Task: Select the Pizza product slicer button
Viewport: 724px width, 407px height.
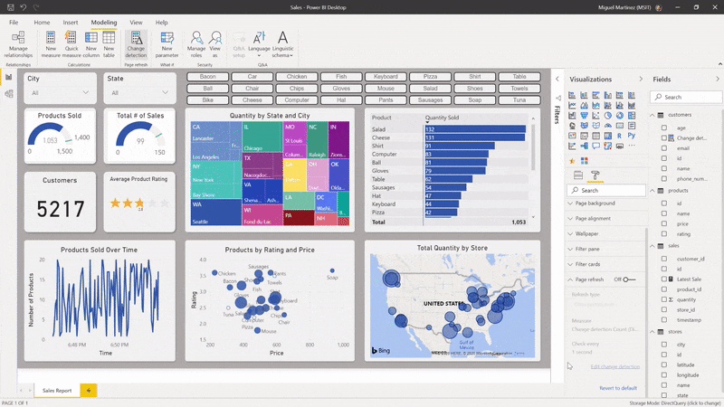Action: pyautogui.click(x=430, y=78)
